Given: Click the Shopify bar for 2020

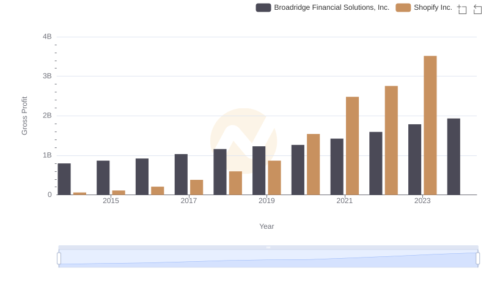Looking at the screenshot, I should pos(313,165).
